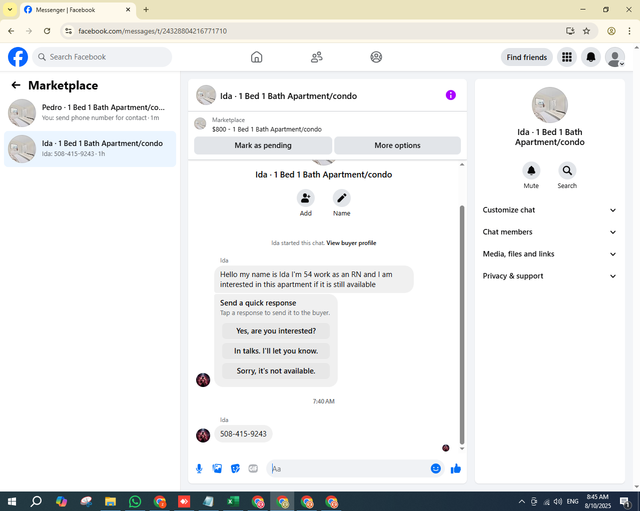Reload the page
The height and width of the screenshot is (511, 640).
point(47,31)
